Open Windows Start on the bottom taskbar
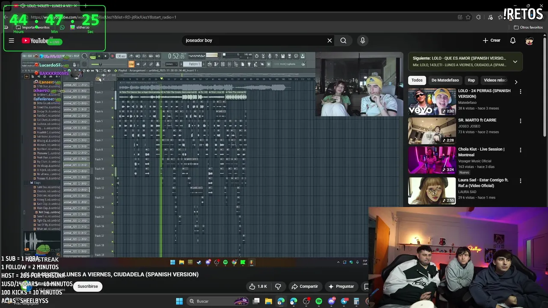548x308 pixels. [179, 301]
